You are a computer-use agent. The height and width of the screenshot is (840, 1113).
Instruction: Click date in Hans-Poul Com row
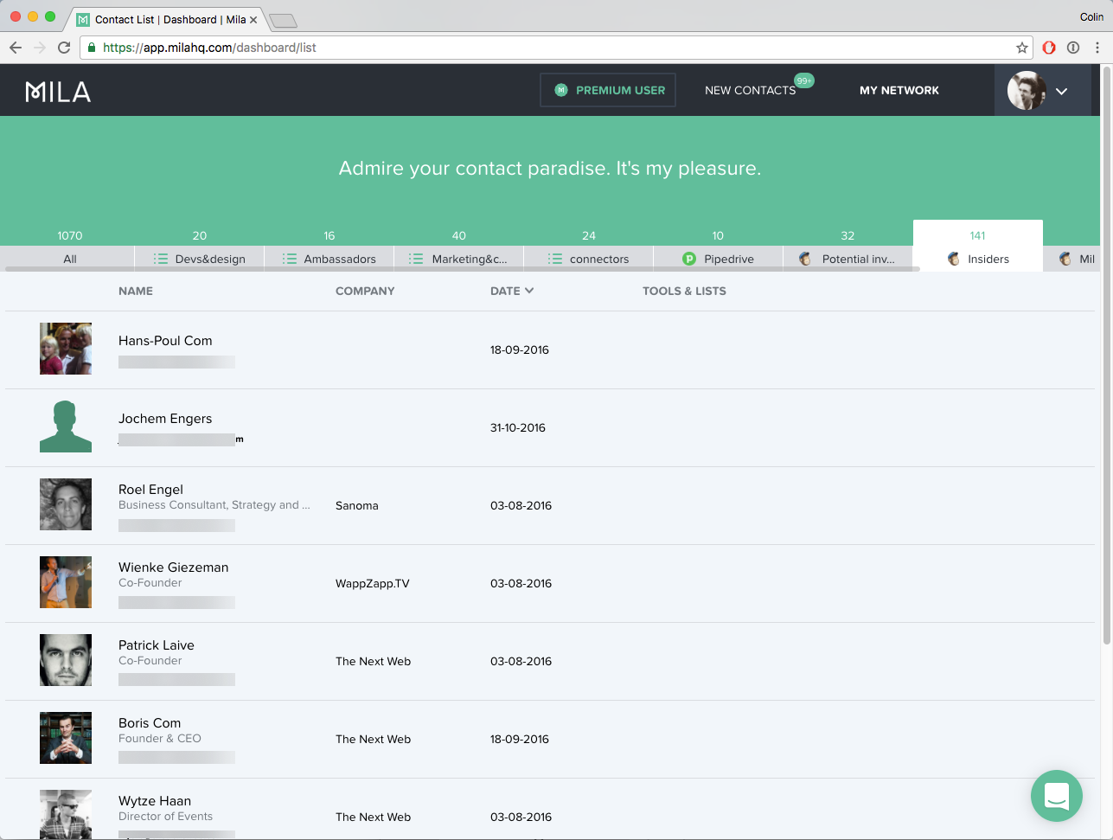tap(520, 349)
